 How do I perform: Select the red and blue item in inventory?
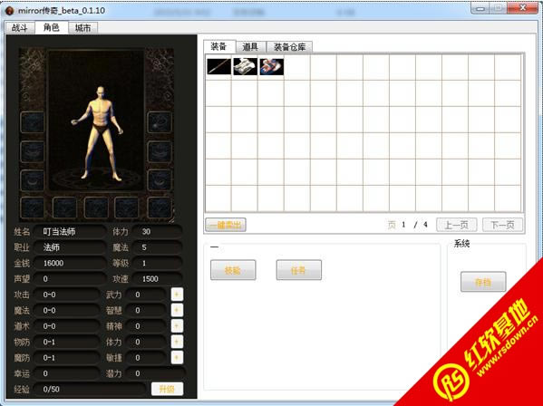(x=272, y=66)
